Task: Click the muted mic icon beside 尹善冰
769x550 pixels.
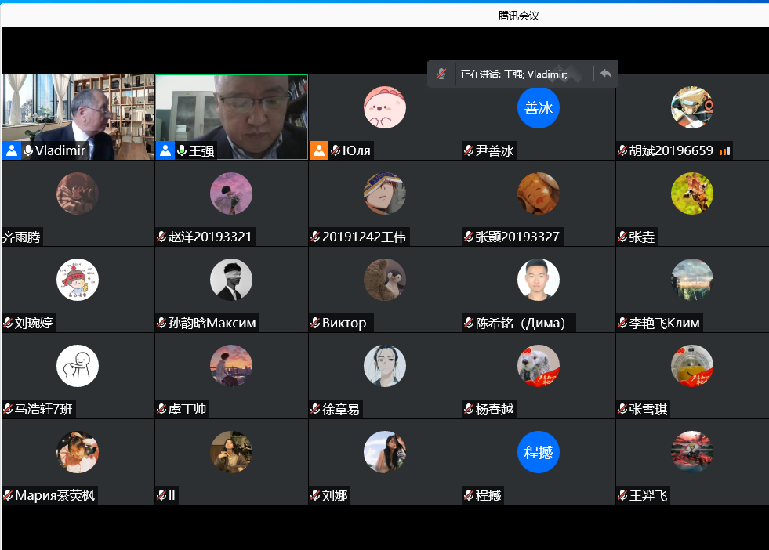Action: pyautogui.click(x=469, y=150)
